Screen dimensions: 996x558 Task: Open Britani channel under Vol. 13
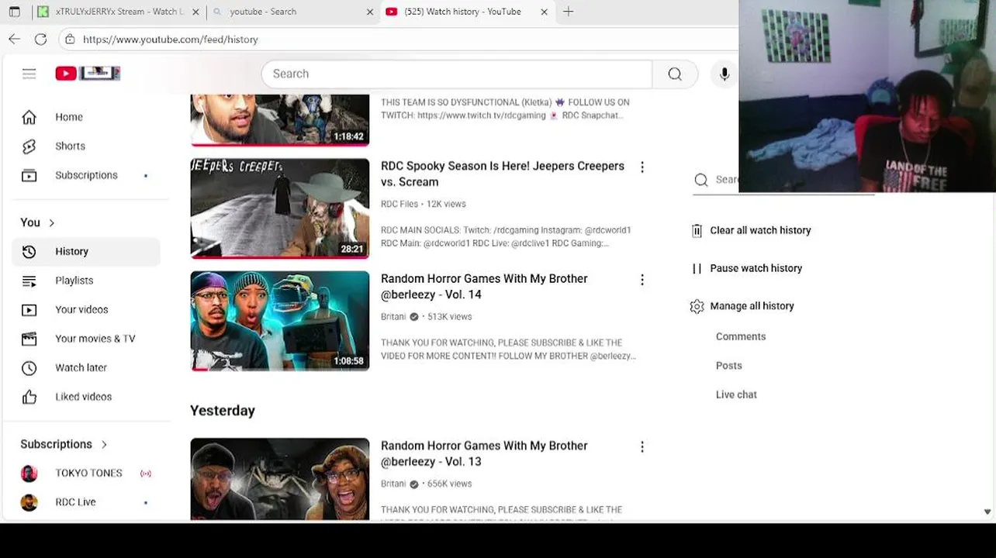pos(393,484)
